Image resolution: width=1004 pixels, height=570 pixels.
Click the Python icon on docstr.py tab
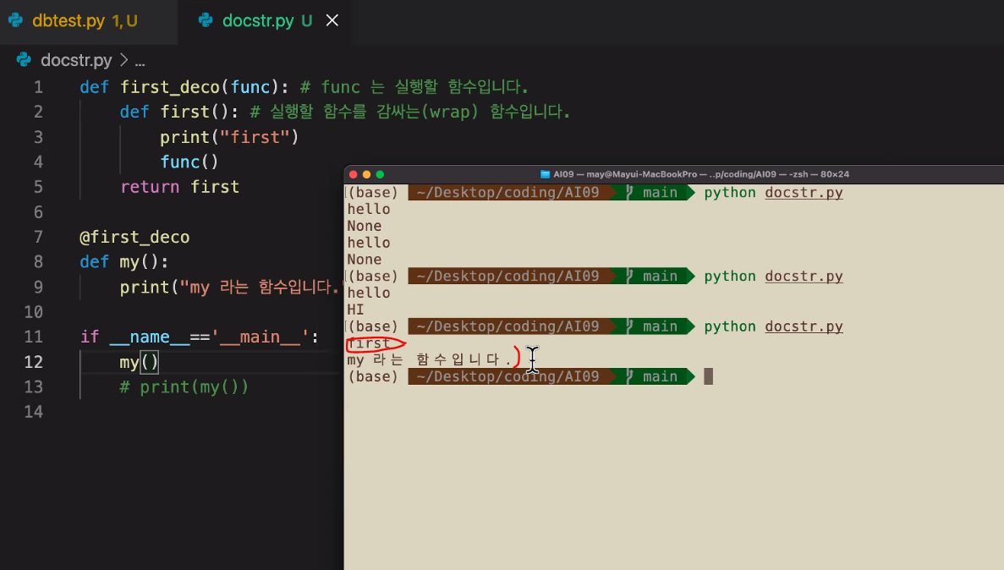(206, 20)
